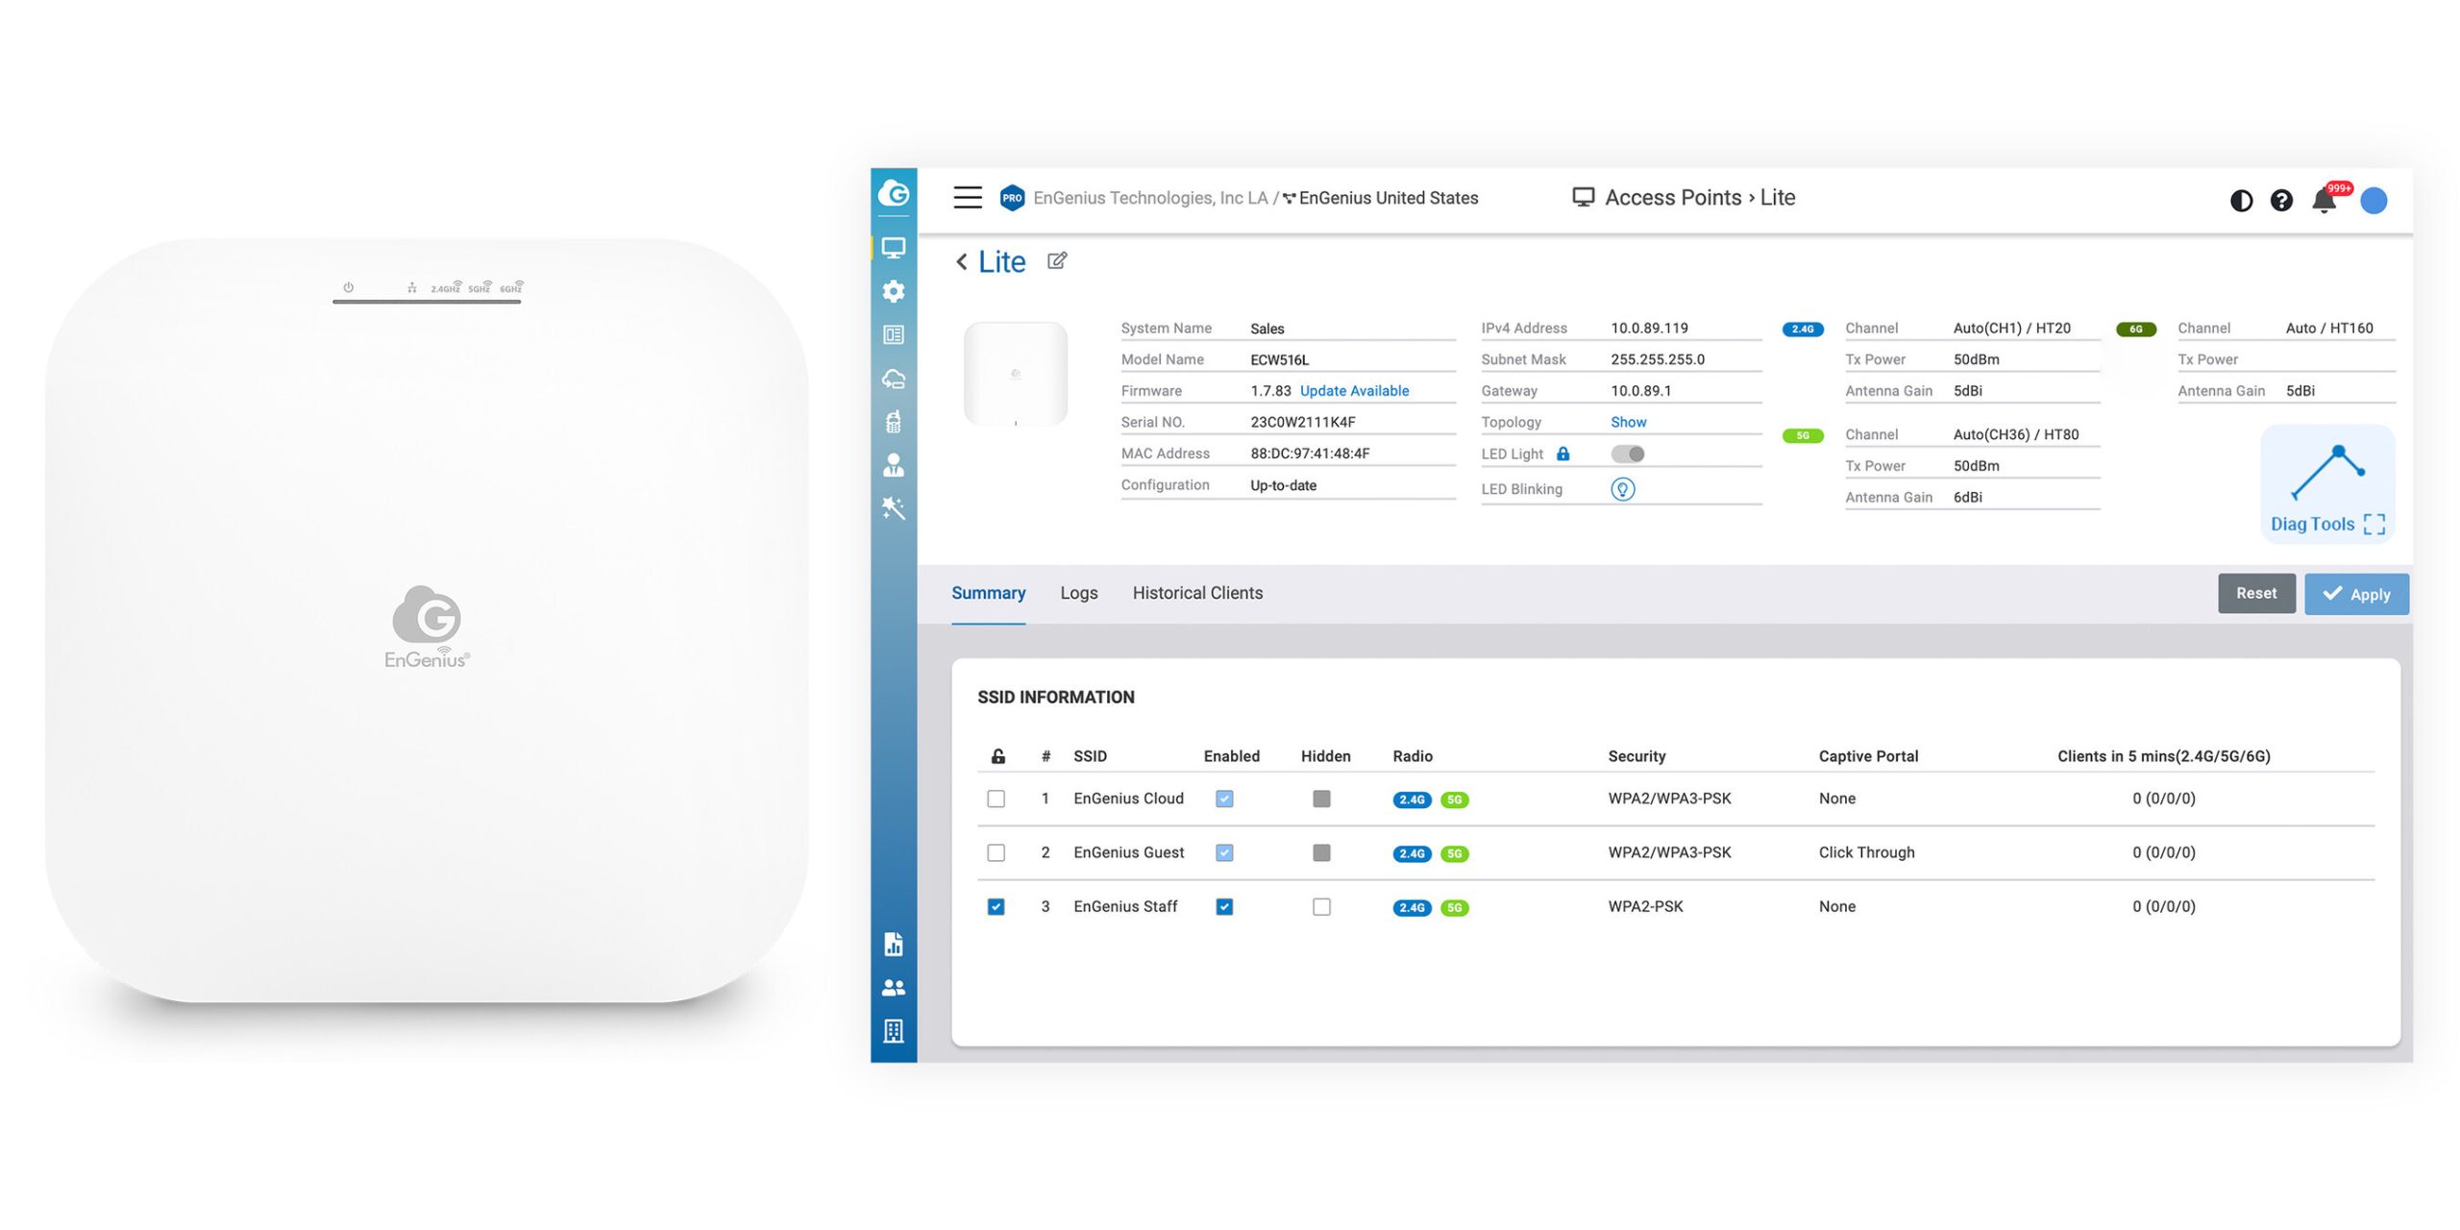Click the Show topology link
The image size is (2460, 1230).
coord(1627,422)
